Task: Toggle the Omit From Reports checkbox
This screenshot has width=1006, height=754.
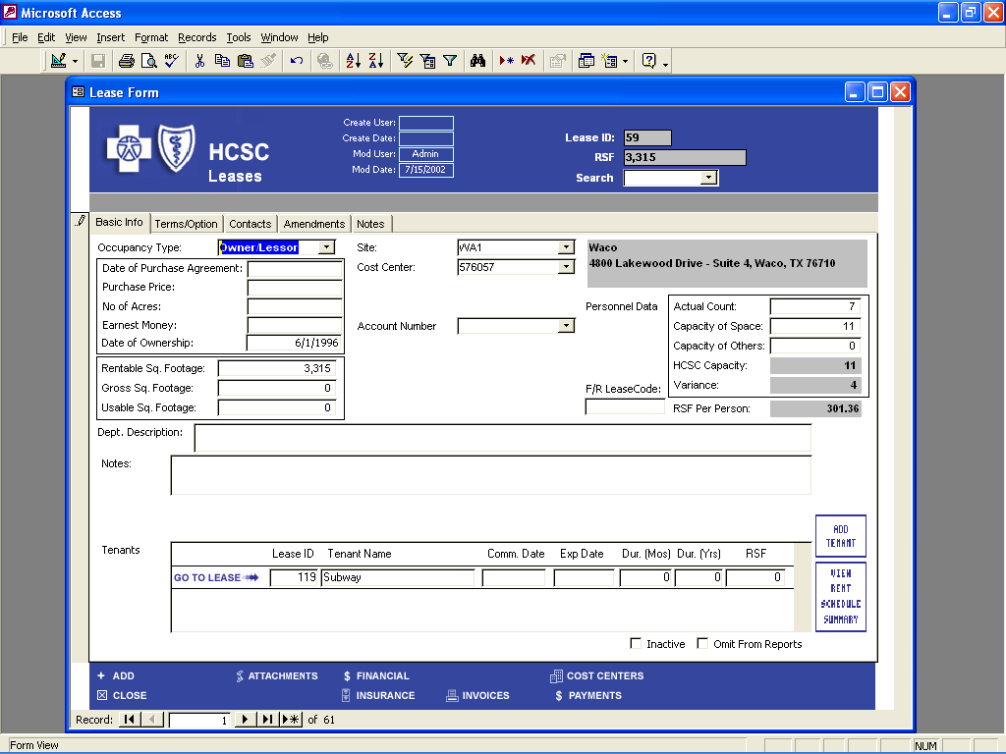Action: pos(702,643)
